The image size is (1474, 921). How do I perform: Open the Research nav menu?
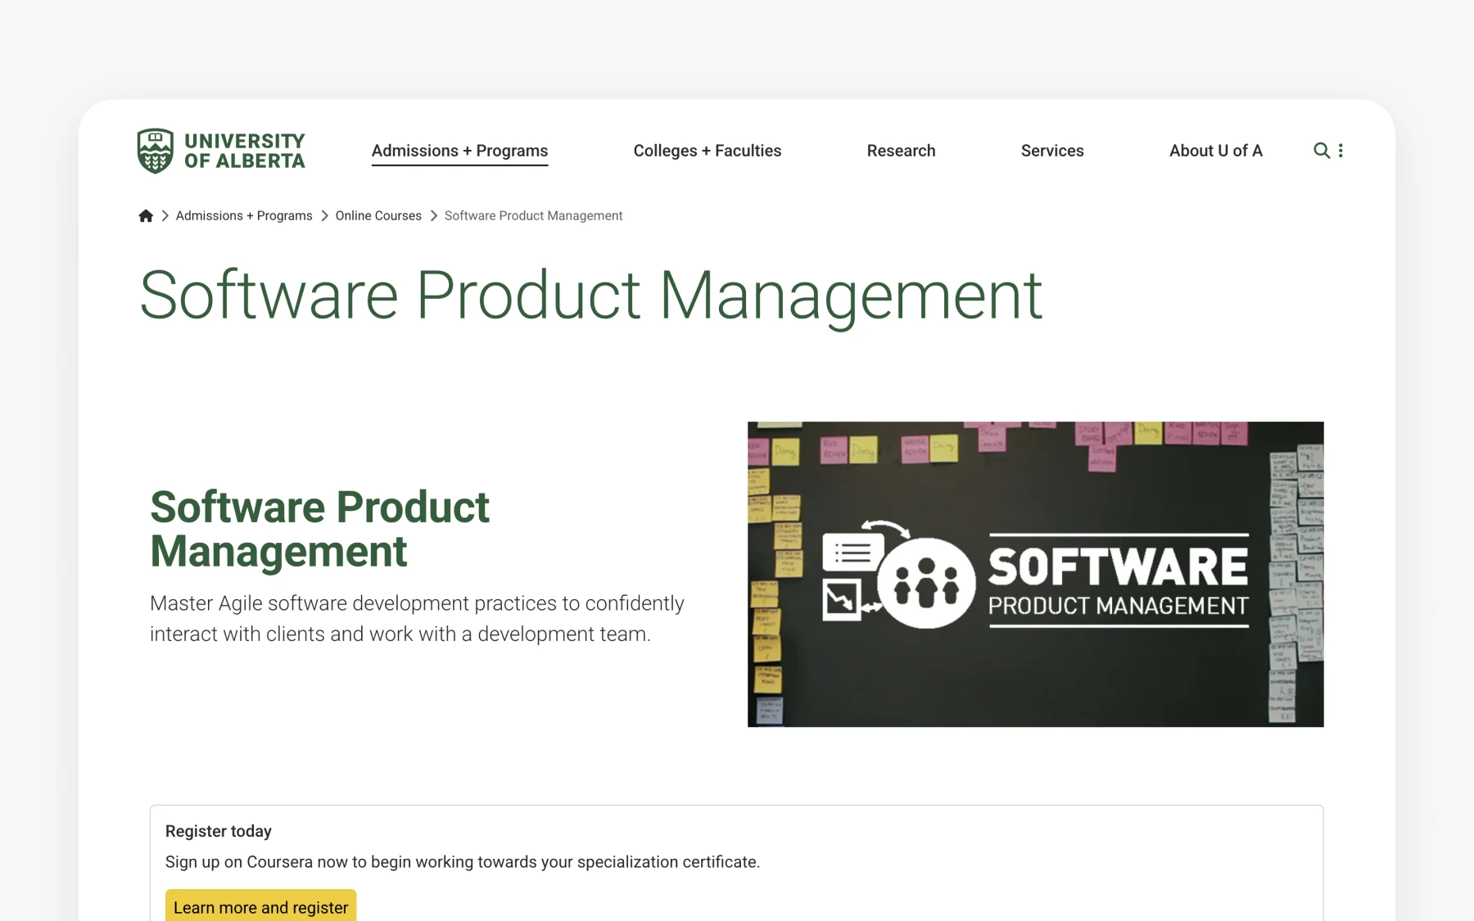[901, 151]
